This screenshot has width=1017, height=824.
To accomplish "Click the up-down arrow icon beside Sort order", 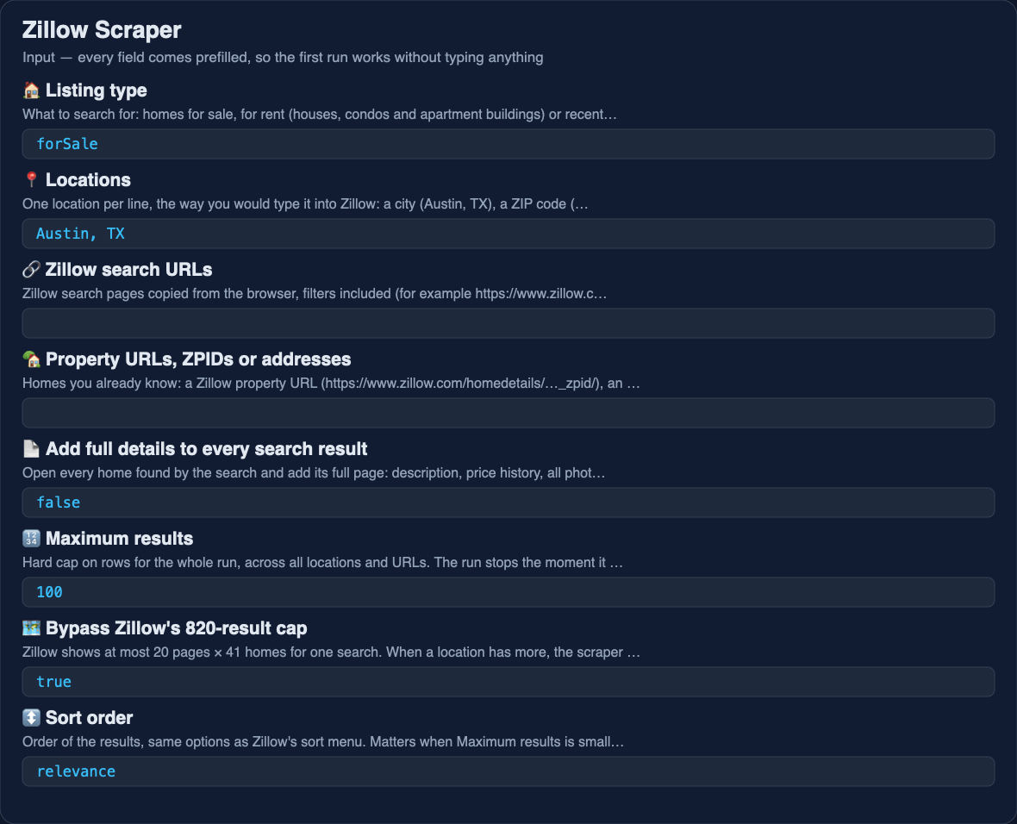I will [31, 717].
